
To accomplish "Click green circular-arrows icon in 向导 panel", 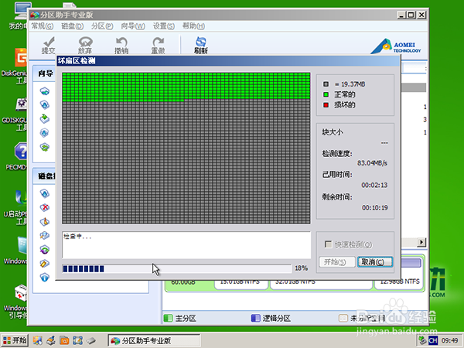I will coord(45,147).
